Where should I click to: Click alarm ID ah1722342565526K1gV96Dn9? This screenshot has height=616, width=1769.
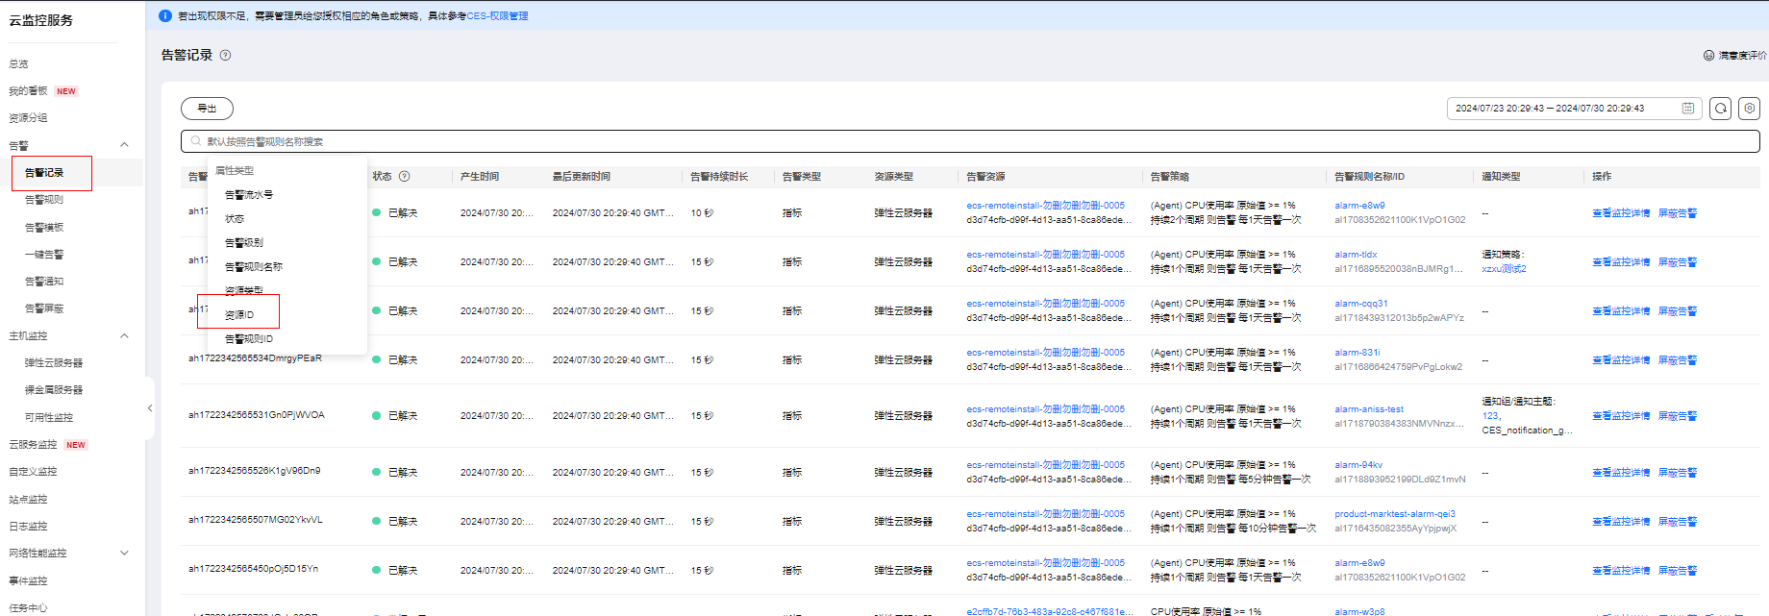255,471
